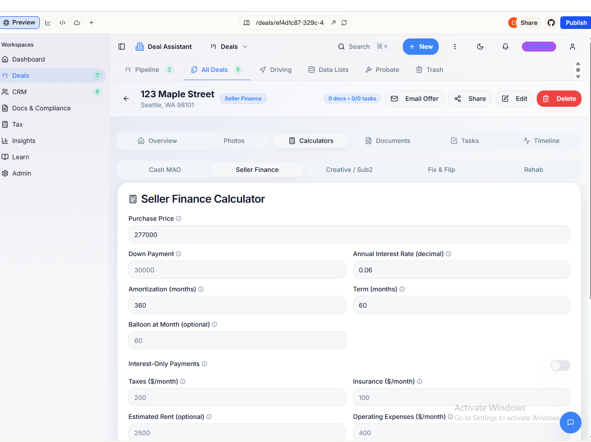Screen dimensions: 591x442
Task: Click the Email Offer button
Action: (x=414, y=99)
